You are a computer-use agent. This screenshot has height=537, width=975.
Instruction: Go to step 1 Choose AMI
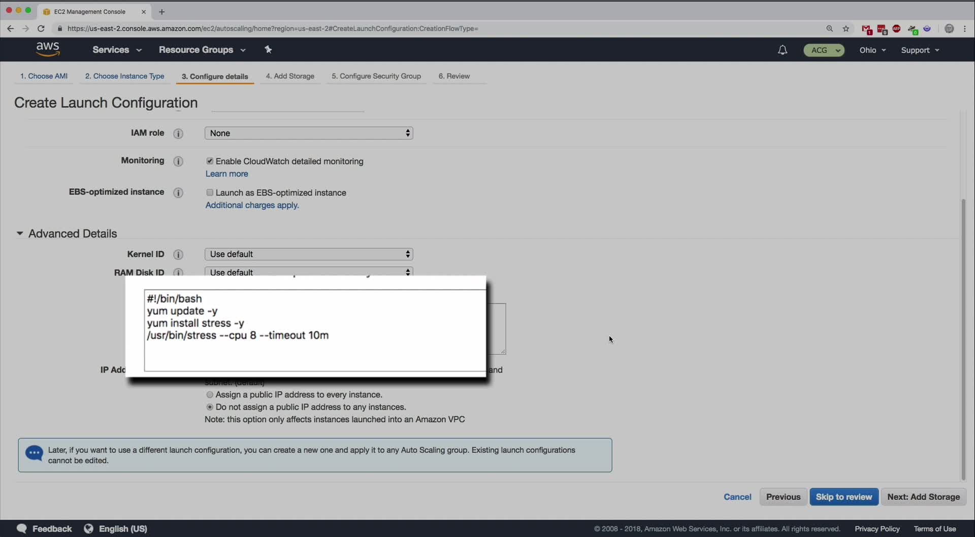(44, 76)
